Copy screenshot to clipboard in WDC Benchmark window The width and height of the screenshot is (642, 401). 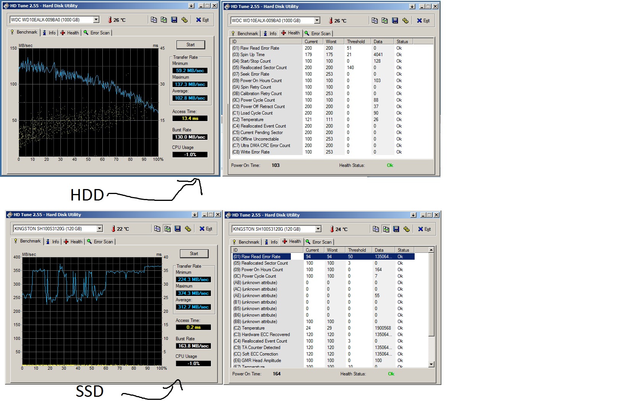tap(164, 20)
